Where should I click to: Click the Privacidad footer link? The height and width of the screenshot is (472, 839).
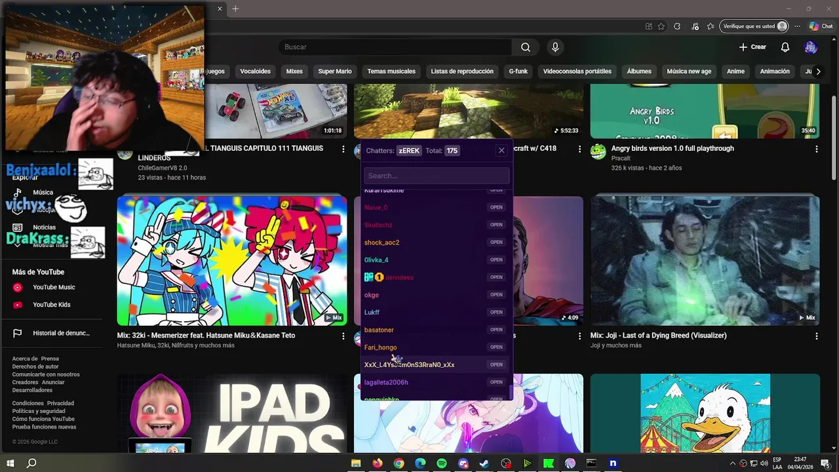click(x=60, y=403)
